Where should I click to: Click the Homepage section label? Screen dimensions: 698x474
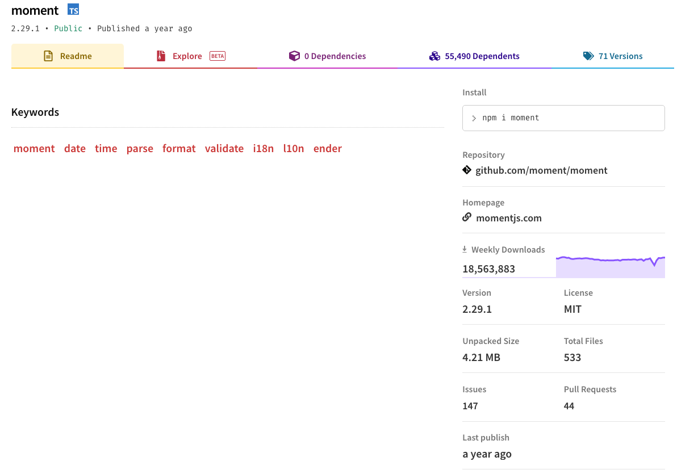[x=483, y=203]
